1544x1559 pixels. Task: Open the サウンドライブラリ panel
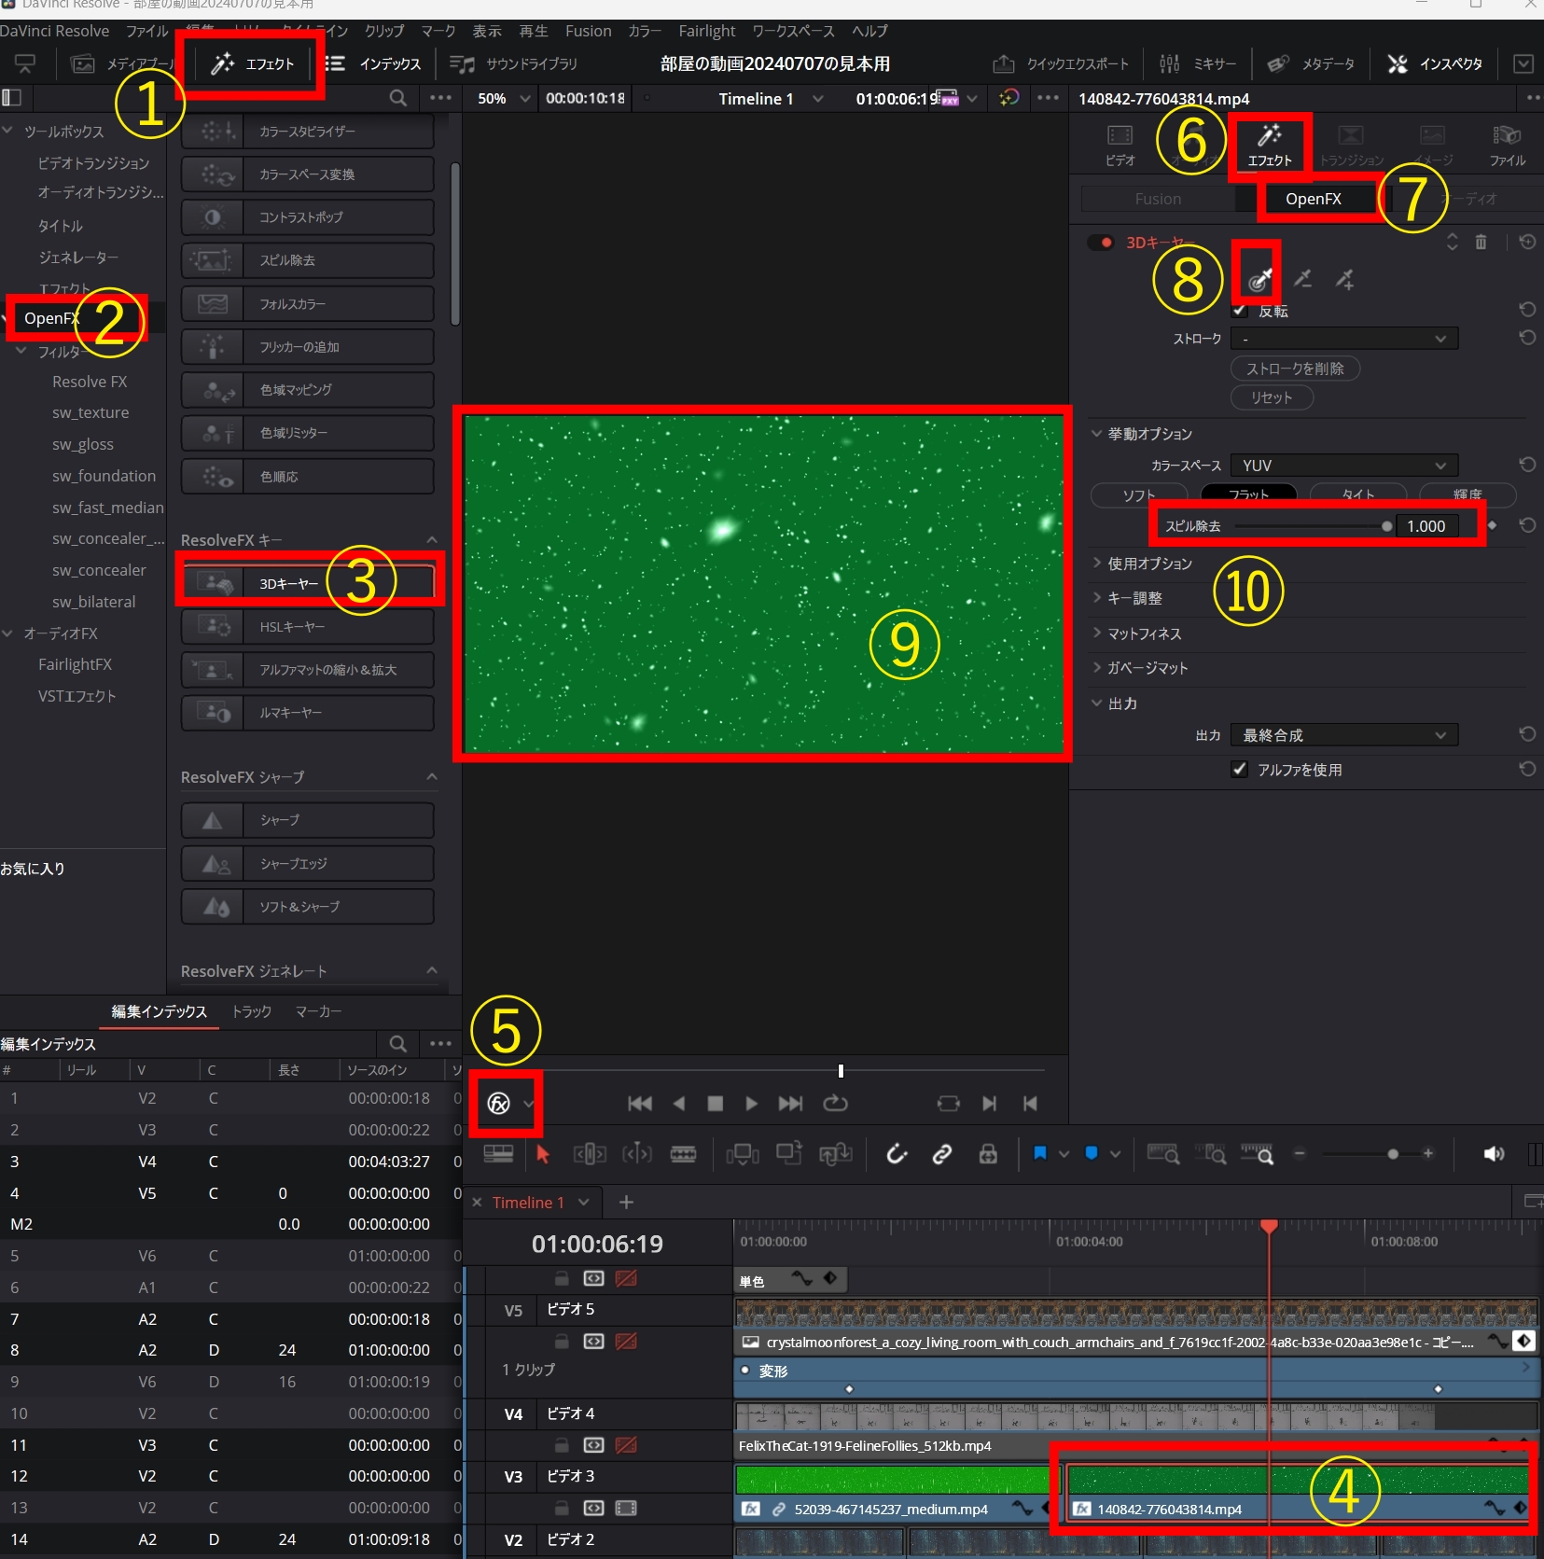[514, 63]
